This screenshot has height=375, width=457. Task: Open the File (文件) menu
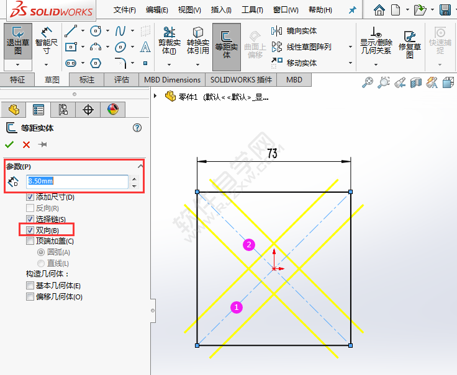coord(124,10)
